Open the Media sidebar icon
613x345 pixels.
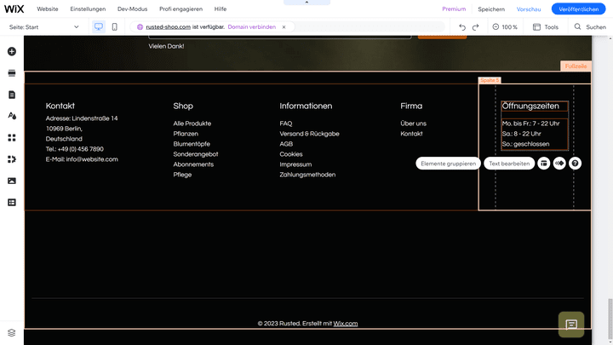point(12,181)
